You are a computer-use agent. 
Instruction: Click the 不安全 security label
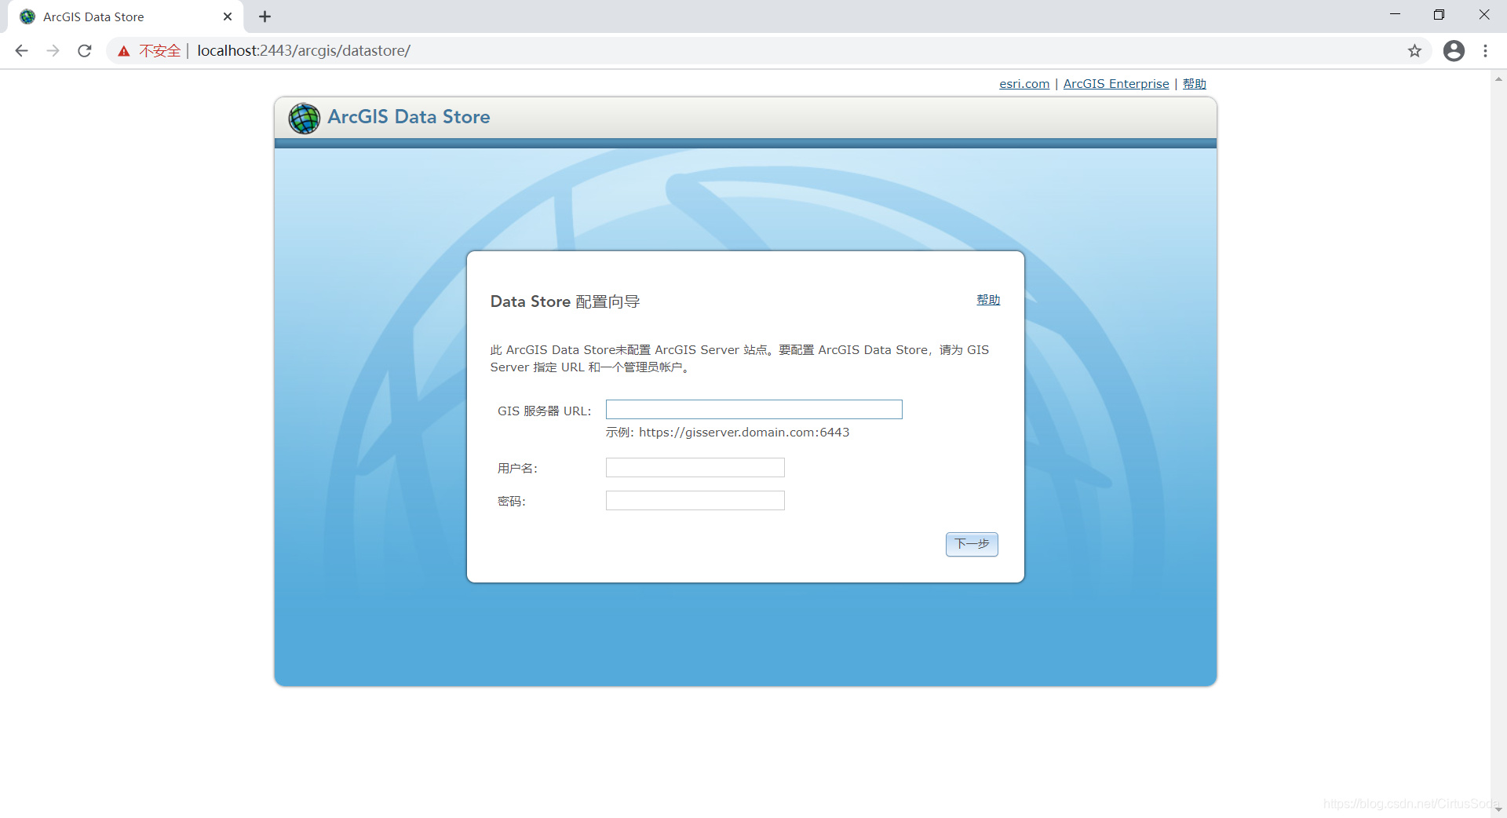160,51
